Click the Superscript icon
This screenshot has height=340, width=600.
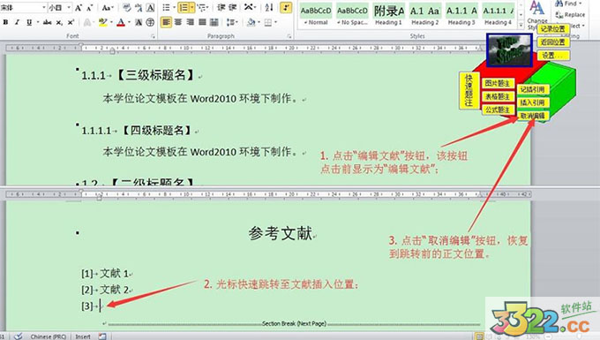pos(71,23)
